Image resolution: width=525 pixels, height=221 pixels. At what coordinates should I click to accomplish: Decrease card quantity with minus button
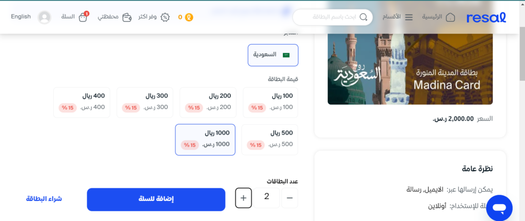click(x=290, y=198)
